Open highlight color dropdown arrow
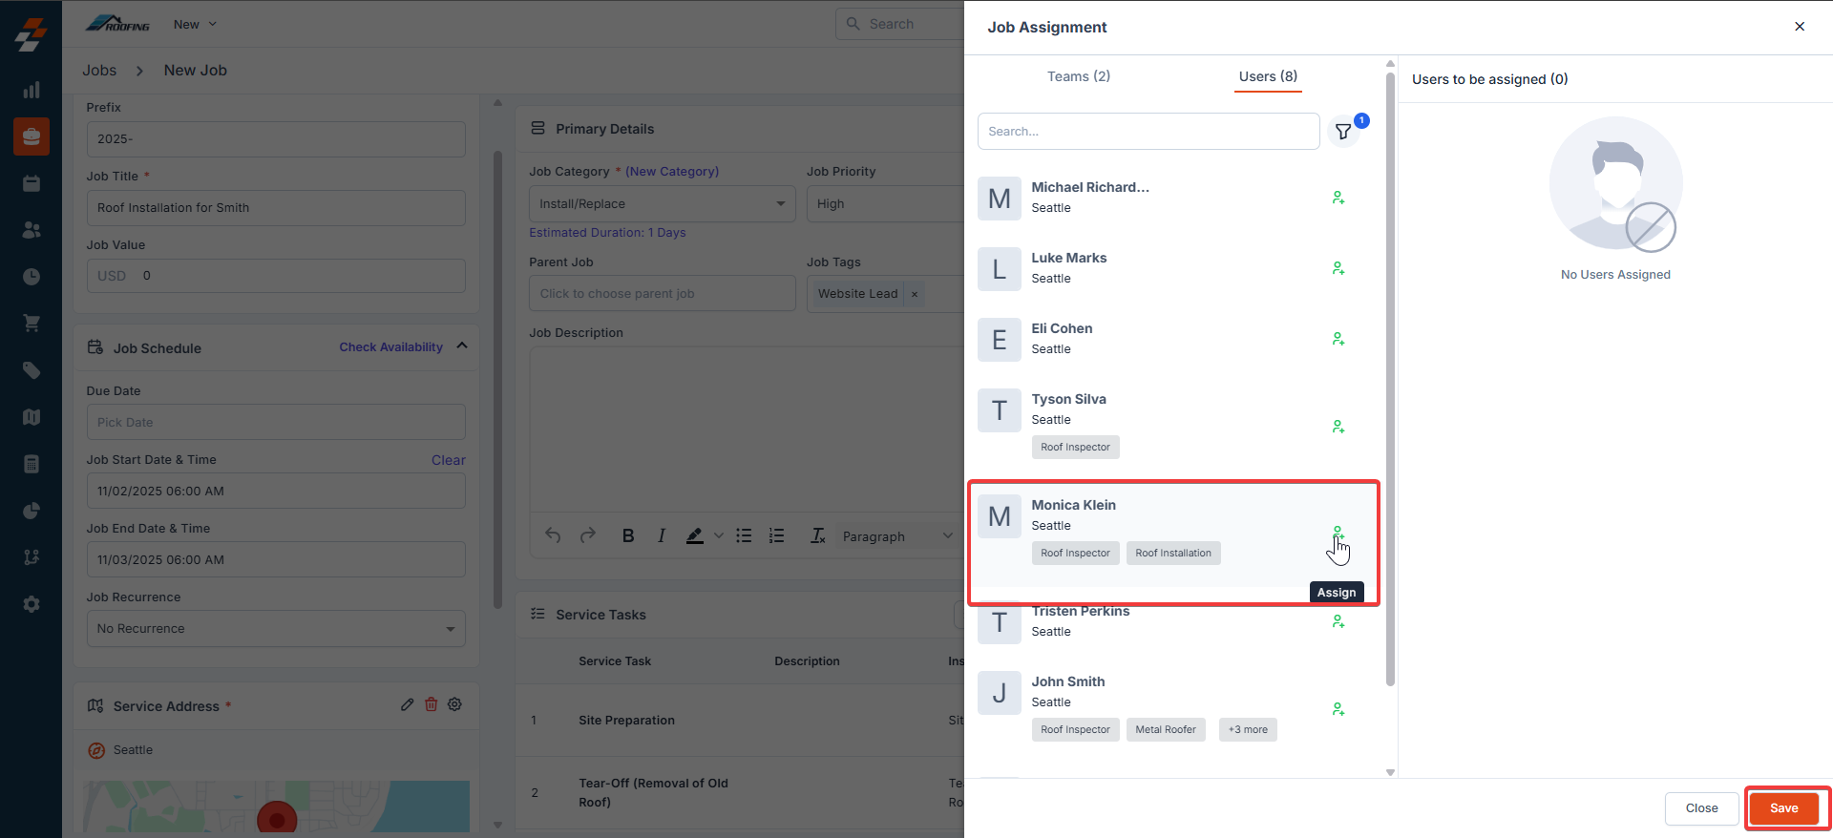This screenshot has height=838, width=1833. click(x=719, y=536)
